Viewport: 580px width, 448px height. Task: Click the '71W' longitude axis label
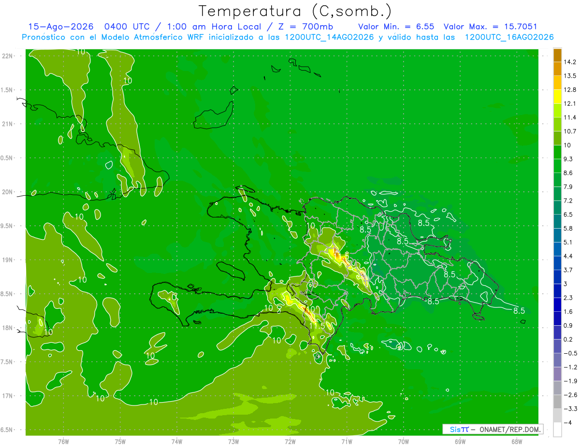point(347,441)
